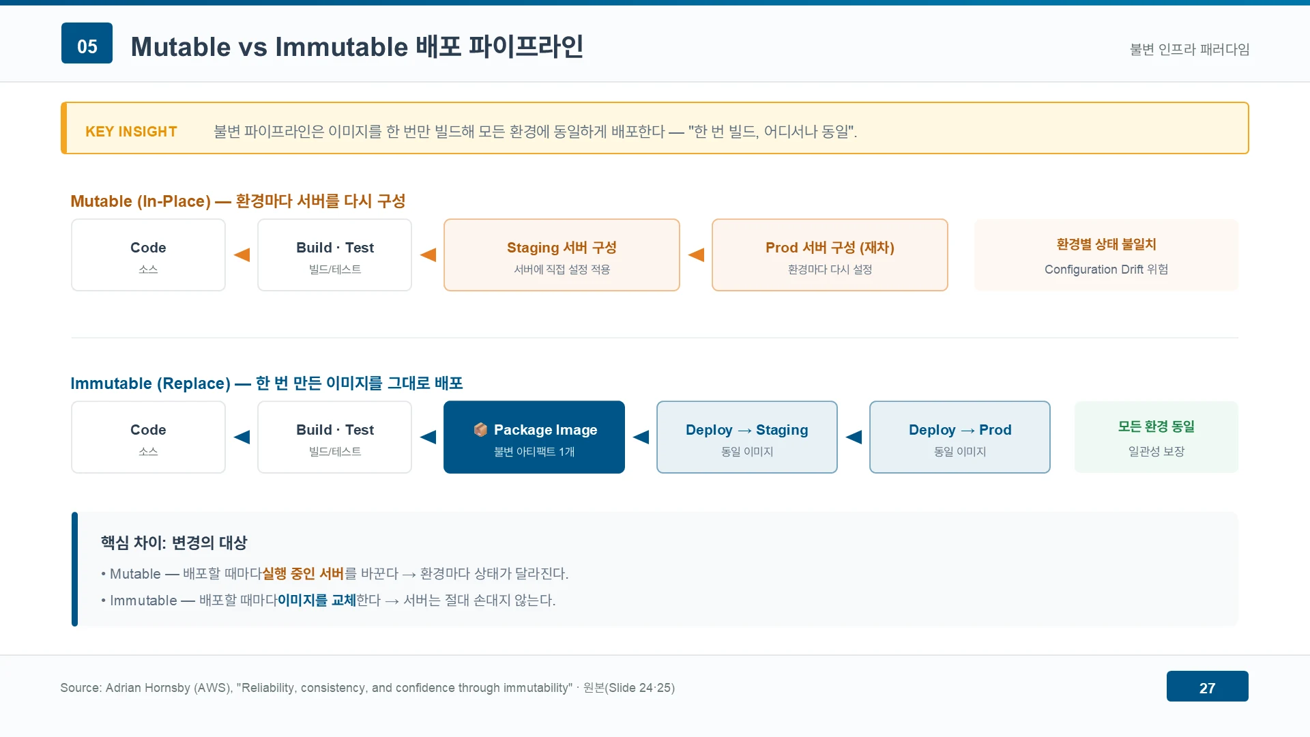Click the 'Prod 서버 구성 (재차)' box
This screenshot has height=737, width=1310.
(x=830, y=255)
